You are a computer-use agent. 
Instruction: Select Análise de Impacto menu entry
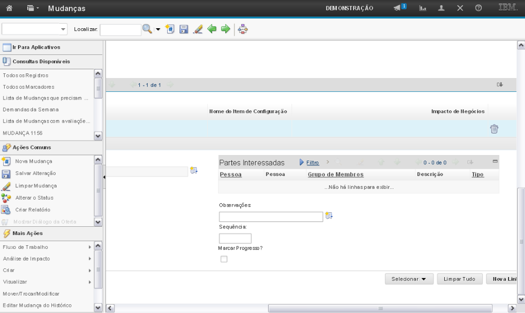[x=27, y=259]
